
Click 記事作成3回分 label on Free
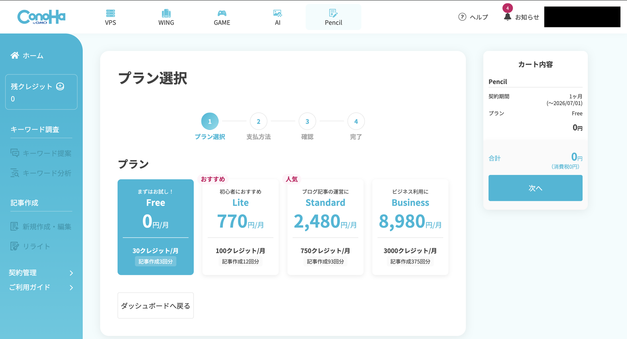156,261
